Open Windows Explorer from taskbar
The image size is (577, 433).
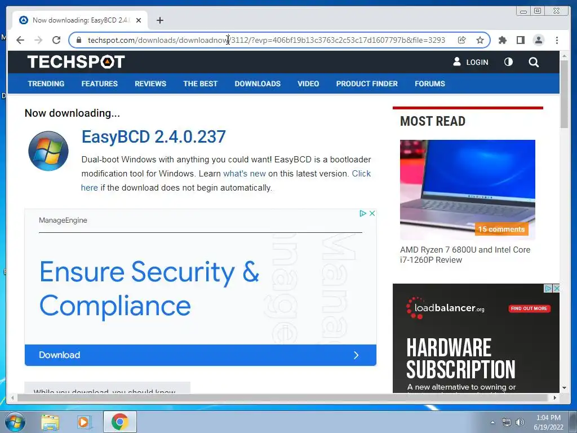click(50, 422)
